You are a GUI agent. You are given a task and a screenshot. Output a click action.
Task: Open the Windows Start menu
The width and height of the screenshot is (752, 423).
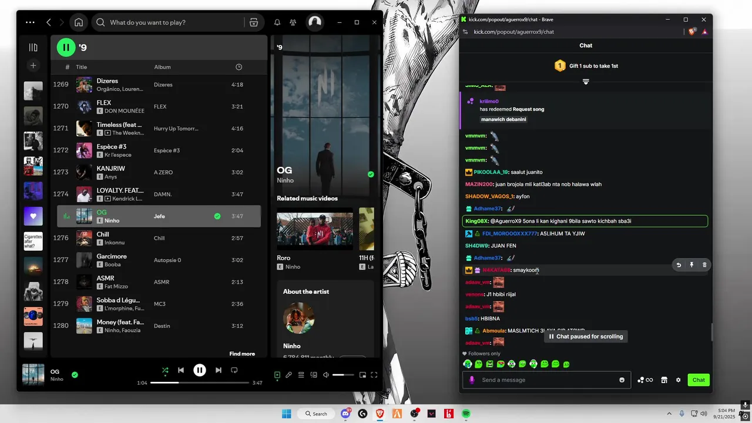(x=286, y=414)
